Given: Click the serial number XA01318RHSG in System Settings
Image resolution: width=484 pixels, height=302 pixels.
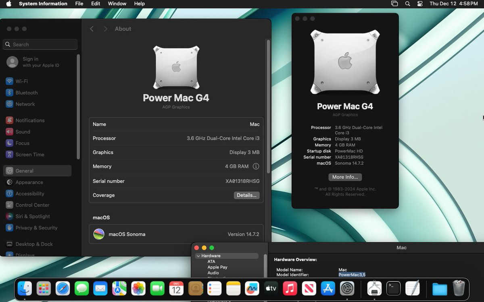Looking at the screenshot, I should click(242, 181).
